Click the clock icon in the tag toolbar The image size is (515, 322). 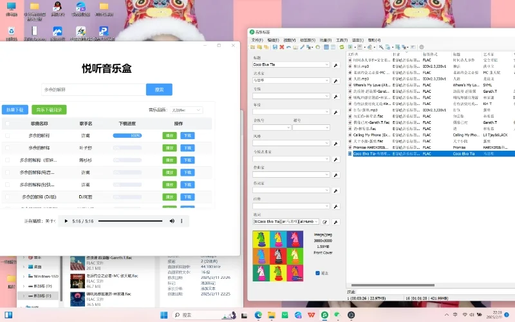point(318,47)
